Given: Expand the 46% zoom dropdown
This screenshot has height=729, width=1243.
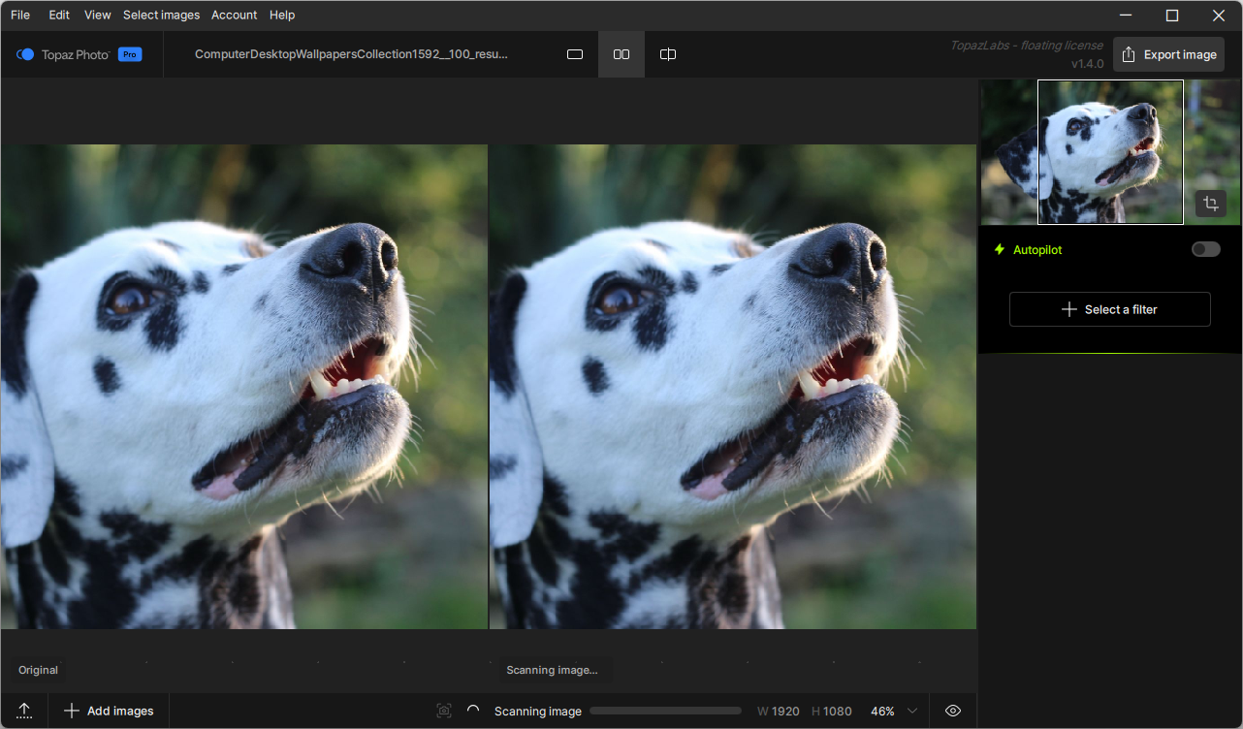Looking at the screenshot, I should coord(911,711).
